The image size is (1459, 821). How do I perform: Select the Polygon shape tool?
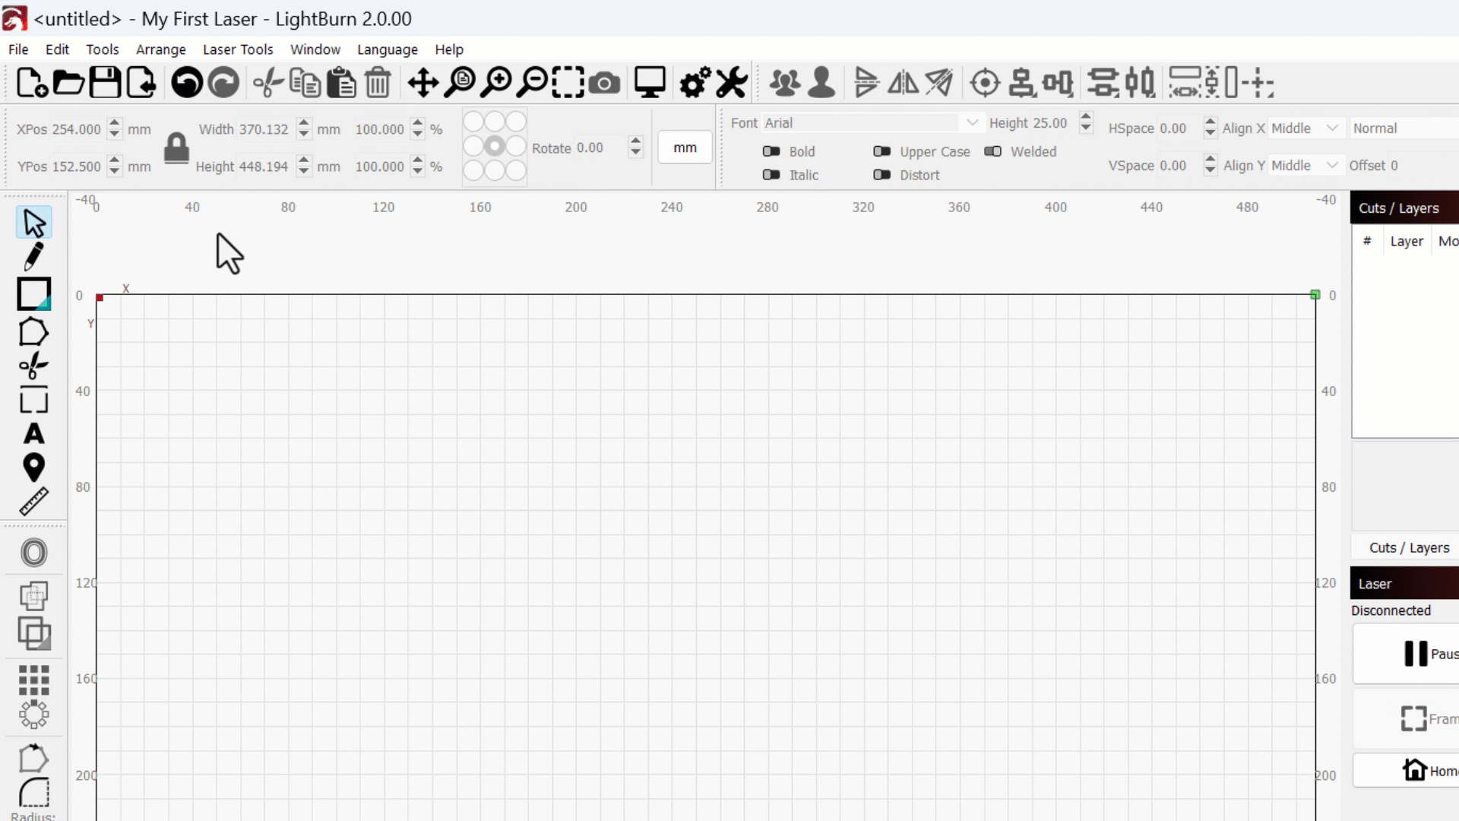click(33, 332)
